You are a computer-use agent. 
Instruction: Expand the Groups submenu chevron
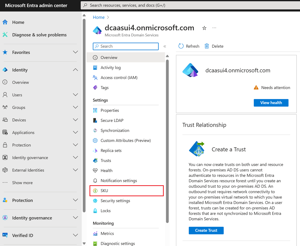click(75, 107)
